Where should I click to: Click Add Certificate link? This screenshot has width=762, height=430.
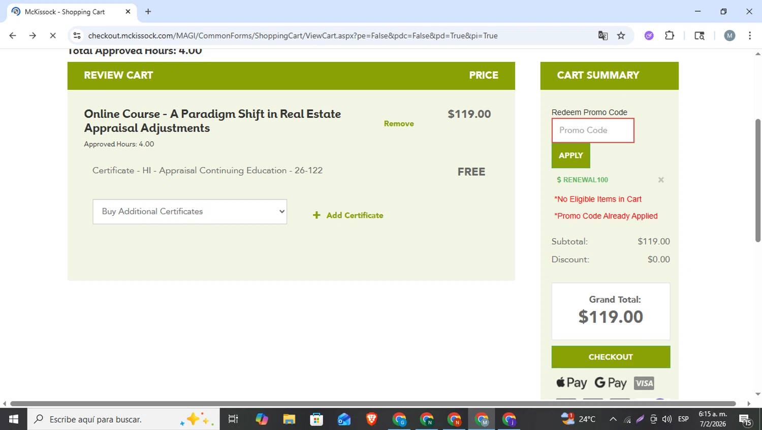pyautogui.click(x=355, y=215)
